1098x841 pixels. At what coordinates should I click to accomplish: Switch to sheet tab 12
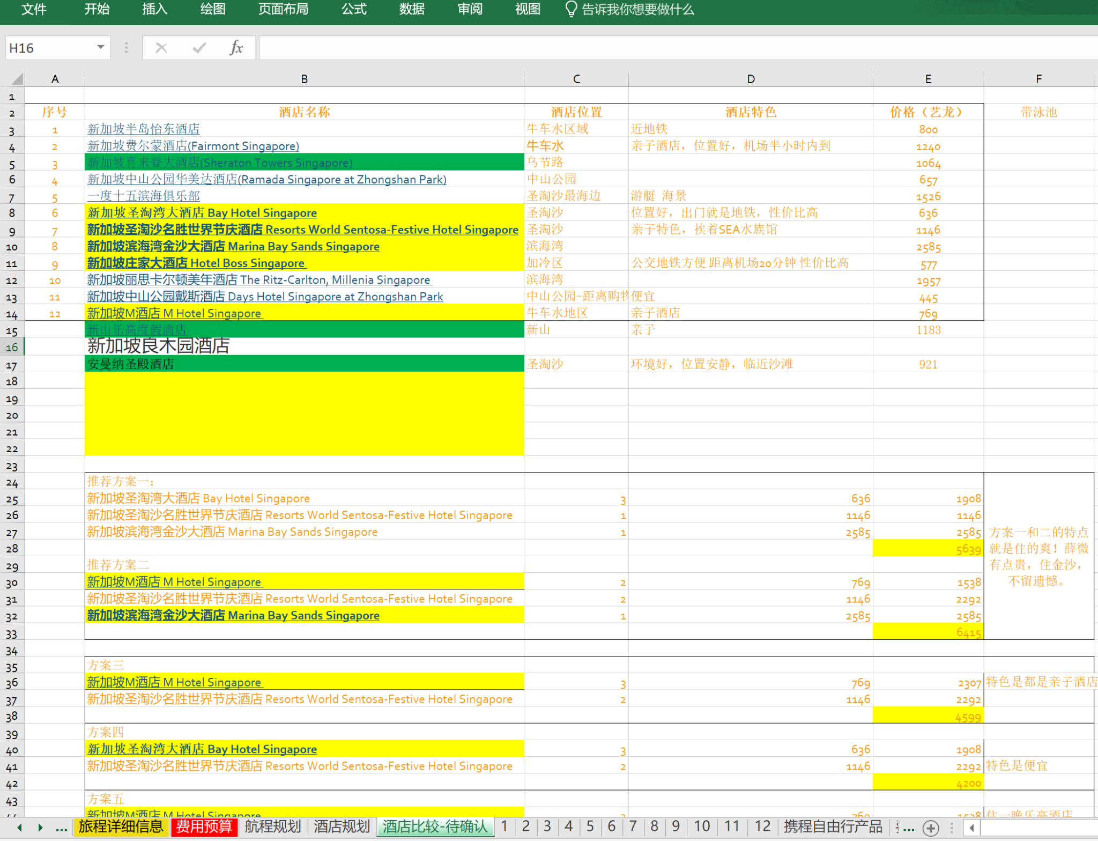(x=762, y=827)
